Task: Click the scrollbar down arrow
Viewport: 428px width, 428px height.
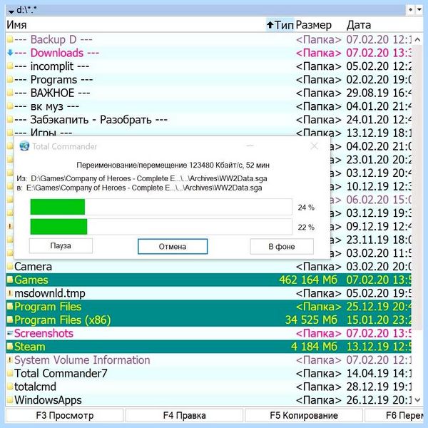Action: (417, 400)
